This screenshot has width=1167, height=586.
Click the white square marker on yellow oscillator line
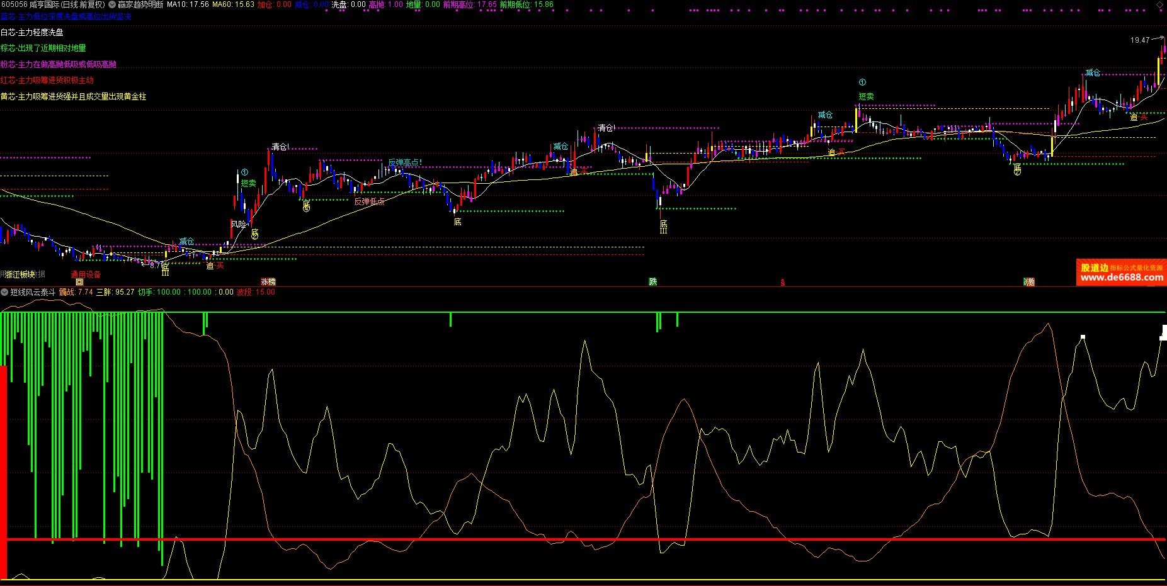[x=1083, y=337]
